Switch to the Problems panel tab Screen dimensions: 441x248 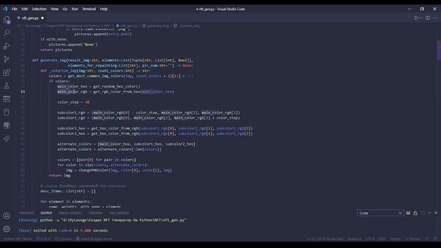(26, 213)
